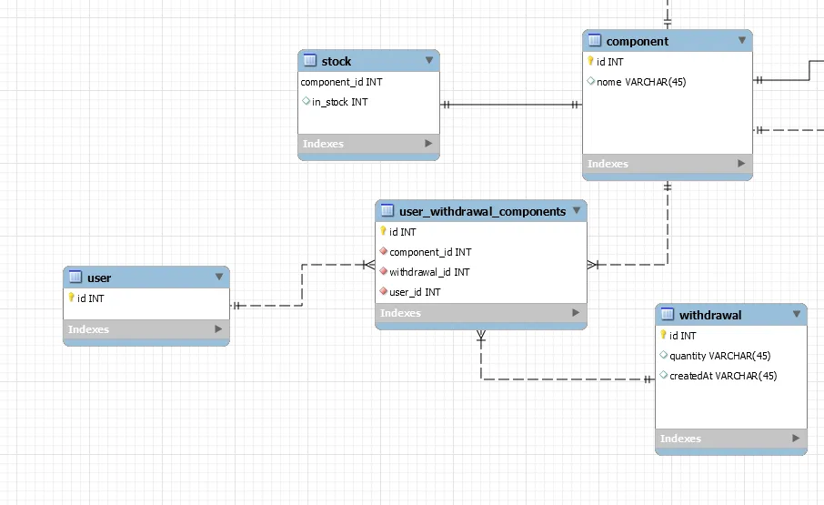The width and height of the screenshot is (824, 505).
Task: Select the component id primary key icon
Action: pyautogui.click(x=590, y=61)
